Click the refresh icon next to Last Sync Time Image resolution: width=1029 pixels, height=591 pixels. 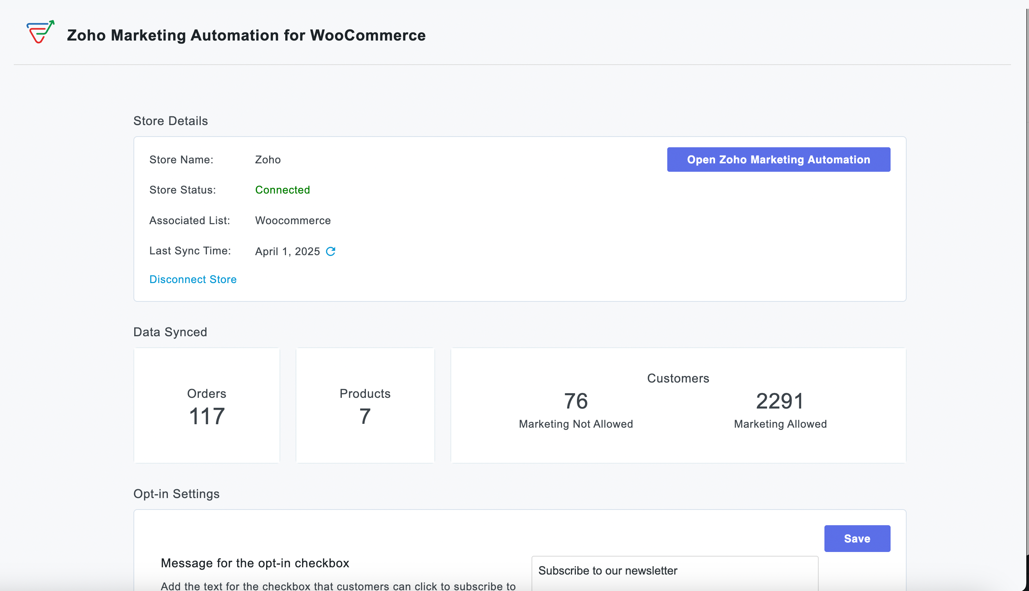click(331, 251)
